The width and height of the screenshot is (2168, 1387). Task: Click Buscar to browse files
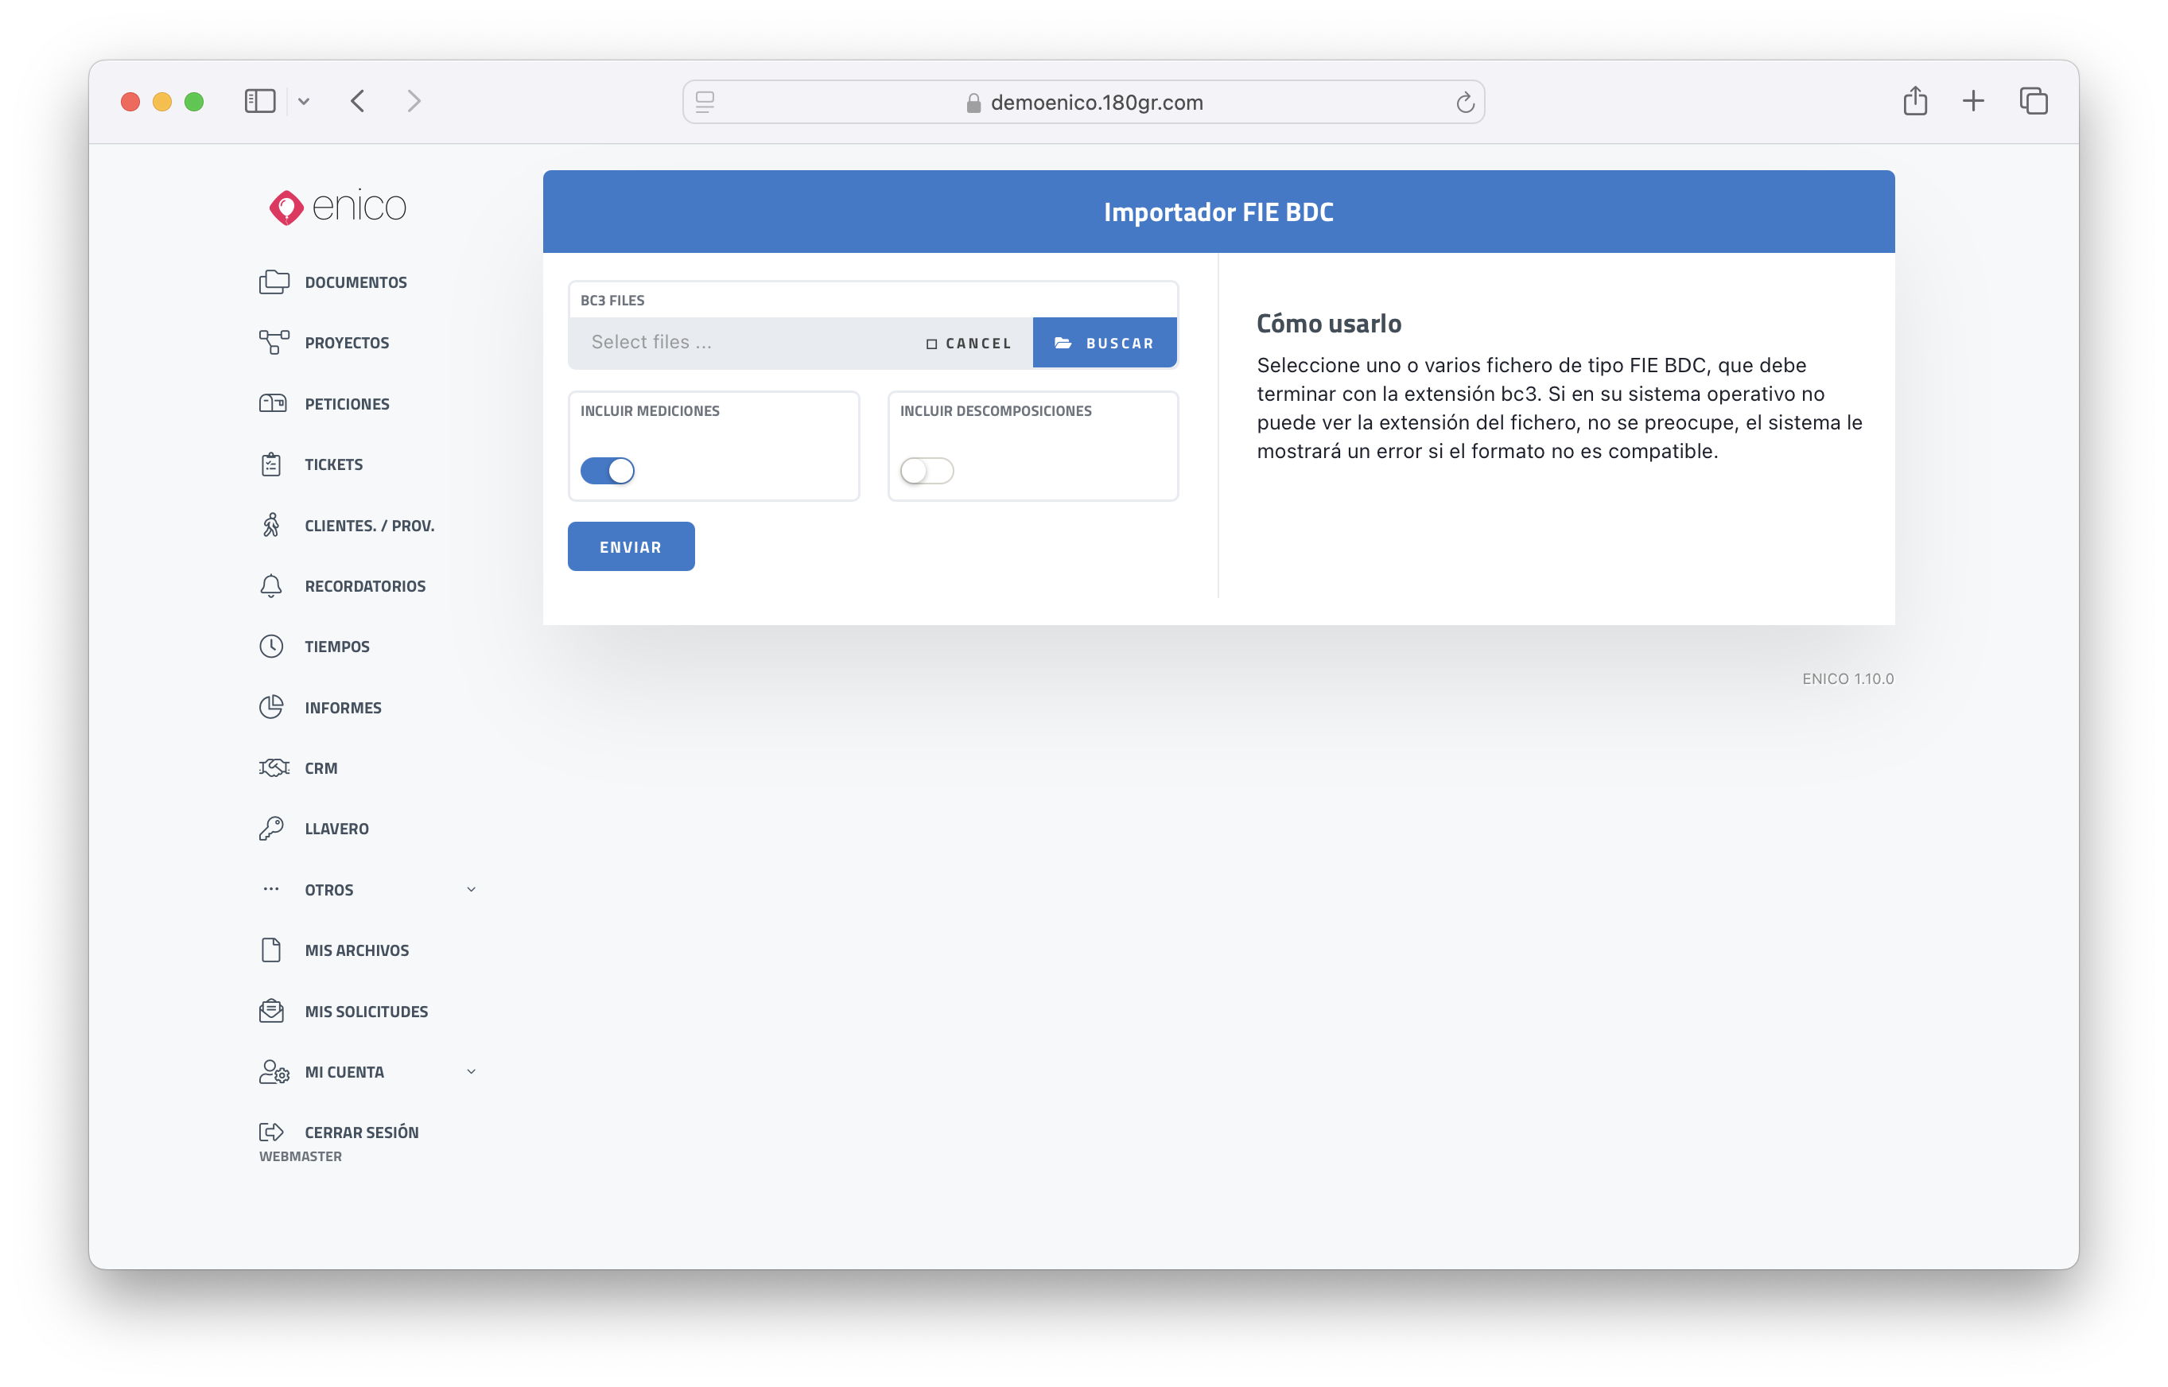pyautogui.click(x=1104, y=343)
